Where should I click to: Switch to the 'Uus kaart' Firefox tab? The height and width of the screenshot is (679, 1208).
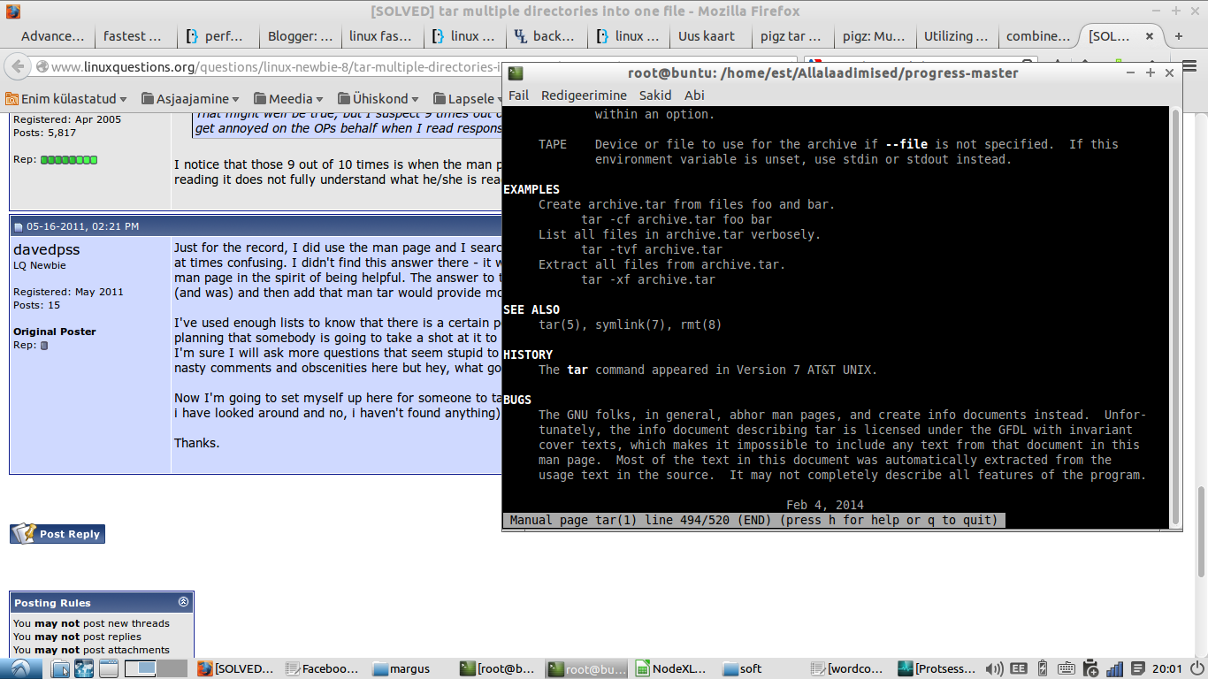click(711, 36)
